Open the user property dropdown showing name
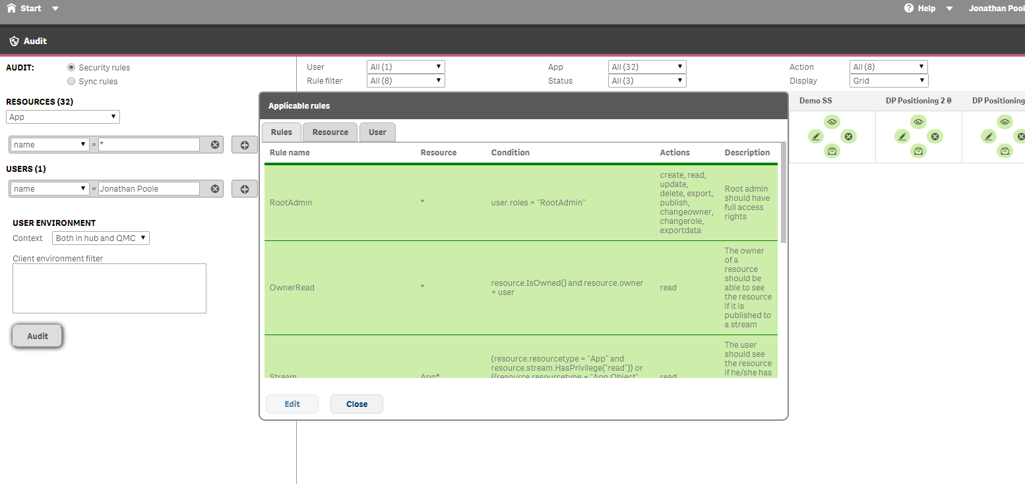The width and height of the screenshot is (1025, 484). point(50,189)
